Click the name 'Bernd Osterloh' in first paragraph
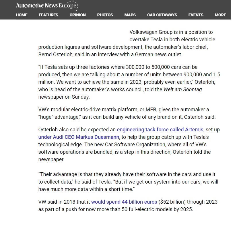Screen dimensions: 241x226 [55, 54]
